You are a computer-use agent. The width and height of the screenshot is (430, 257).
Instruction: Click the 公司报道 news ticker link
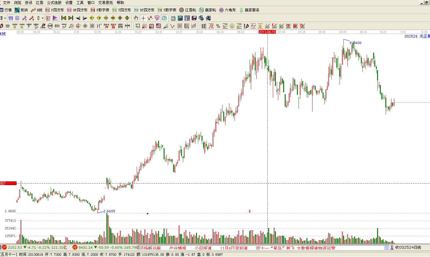(203, 248)
